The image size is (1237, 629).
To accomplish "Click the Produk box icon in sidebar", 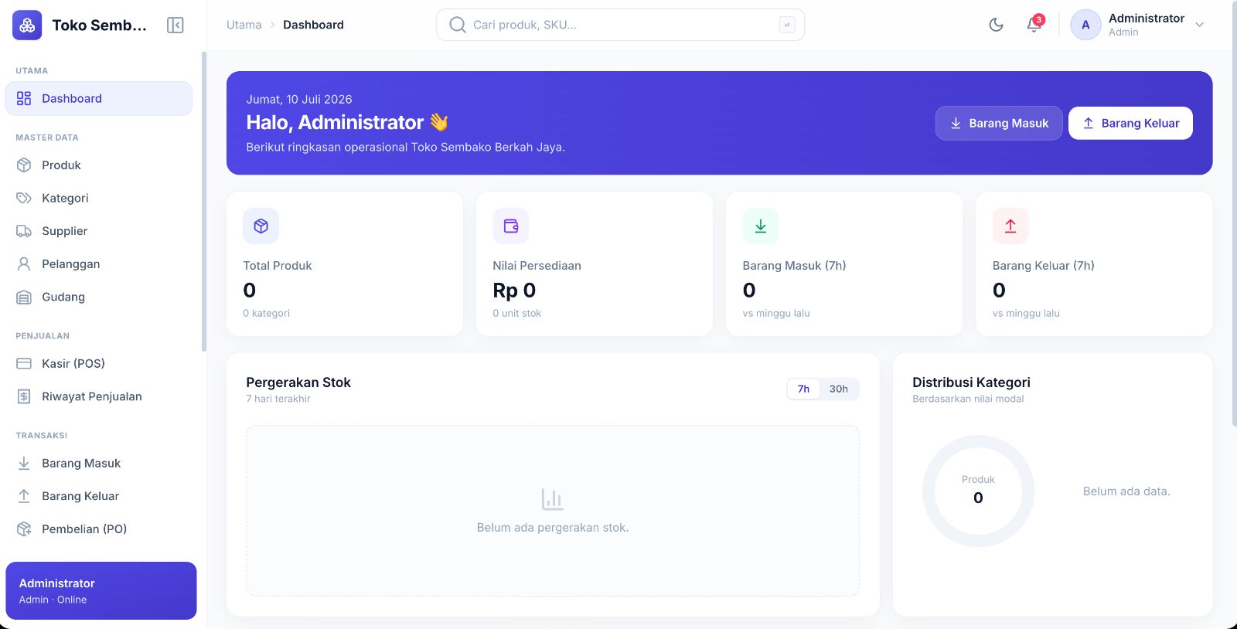I will click(x=24, y=165).
